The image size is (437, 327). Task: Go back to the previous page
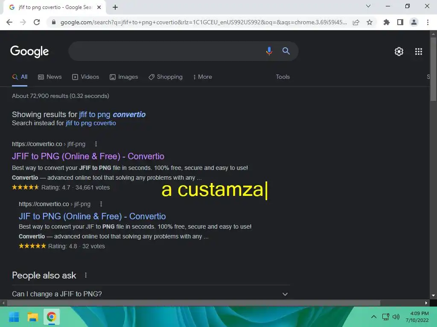coord(9,22)
